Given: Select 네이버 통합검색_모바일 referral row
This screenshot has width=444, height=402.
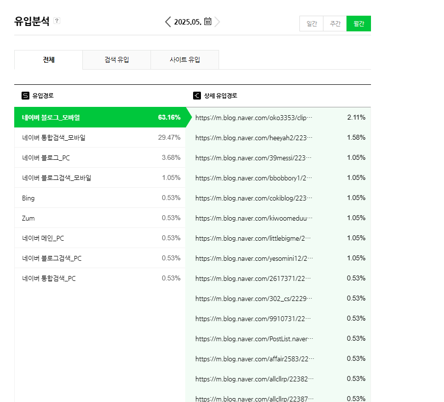Looking at the screenshot, I should coord(100,137).
